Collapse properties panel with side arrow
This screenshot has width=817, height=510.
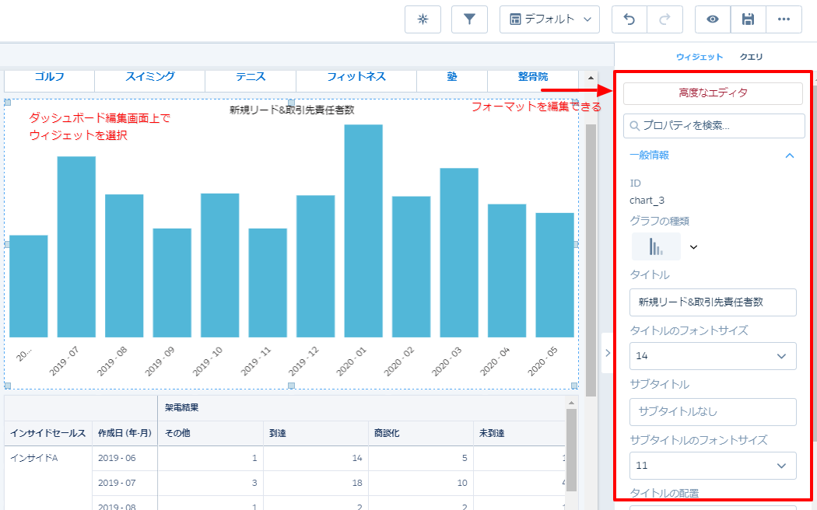click(608, 353)
